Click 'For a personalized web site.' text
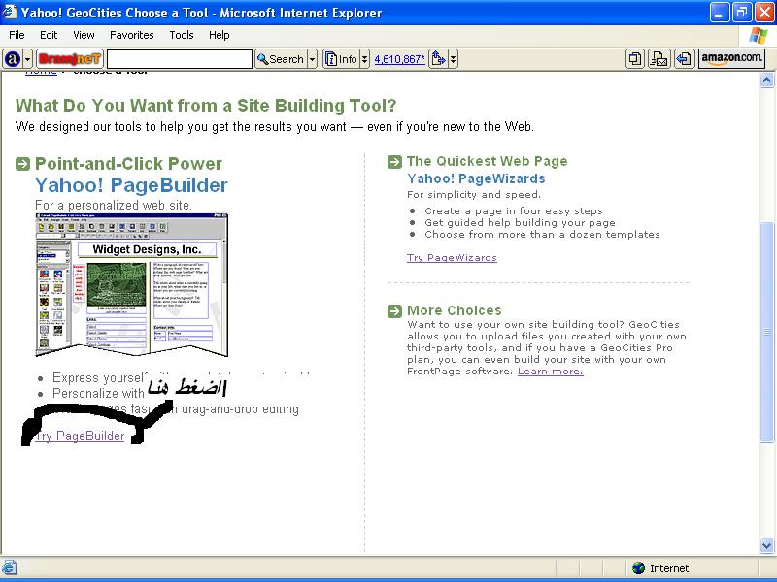 114,205
